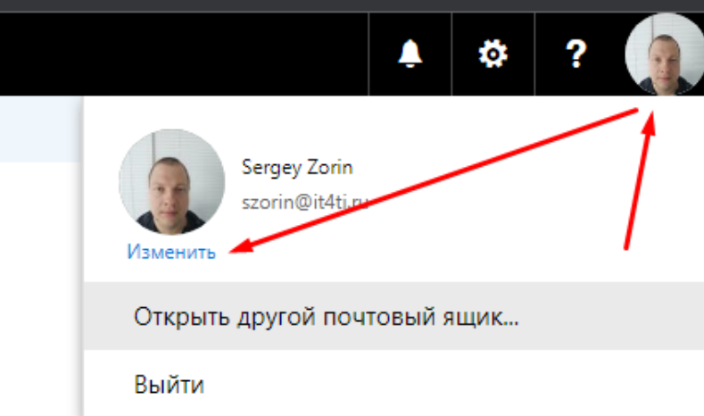Click the Изменить link under photo

coord(171,252)
